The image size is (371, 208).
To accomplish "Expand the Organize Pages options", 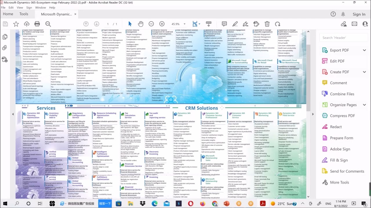I will point(364,105).
